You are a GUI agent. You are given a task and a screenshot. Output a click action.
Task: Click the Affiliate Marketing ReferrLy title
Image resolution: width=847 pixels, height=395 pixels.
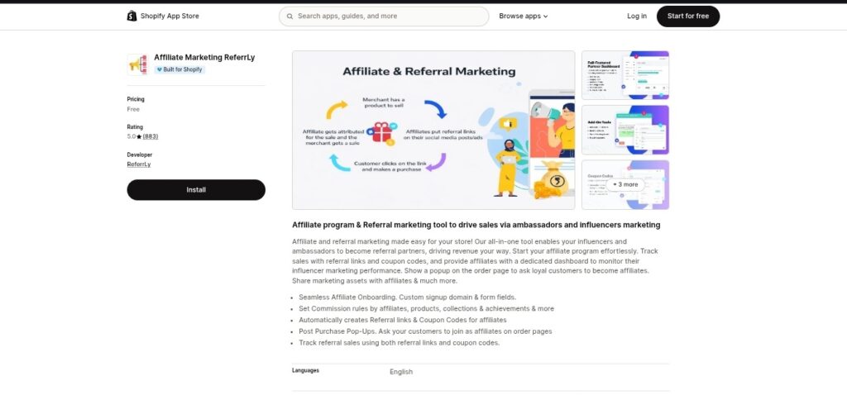[x=204, y=57]
